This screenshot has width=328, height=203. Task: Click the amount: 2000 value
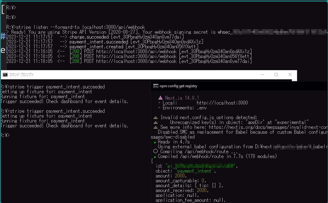tap(180, 176)
